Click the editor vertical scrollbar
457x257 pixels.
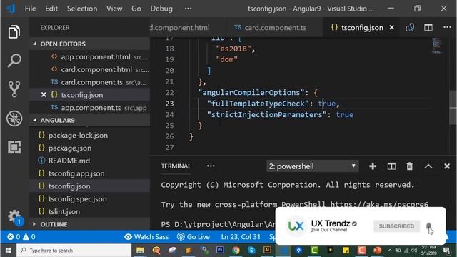coord(453,108)
